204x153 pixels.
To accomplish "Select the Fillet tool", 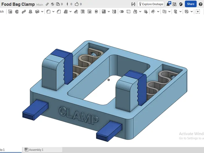I will coord(48,12).
